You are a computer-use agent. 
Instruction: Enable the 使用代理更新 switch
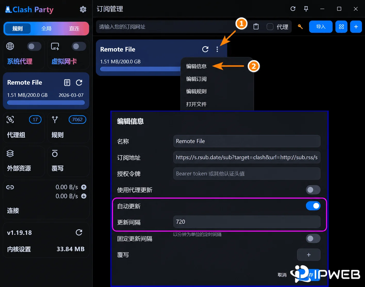(x=313, y=190)
